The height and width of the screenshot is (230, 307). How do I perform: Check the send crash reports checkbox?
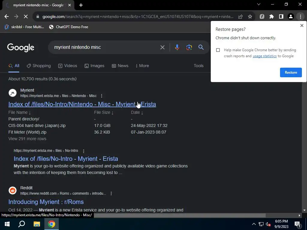tap(218, 50)
